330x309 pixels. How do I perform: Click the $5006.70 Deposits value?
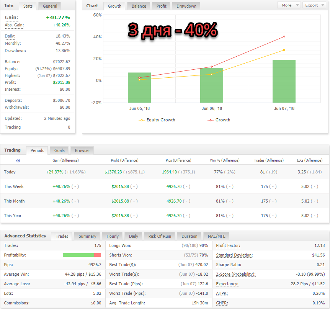click(62, 101)
